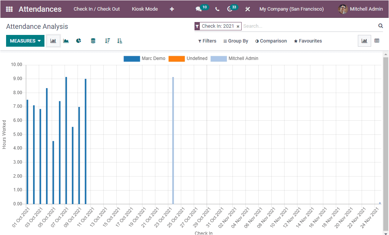Screen dimensions: 389x235
Task: Toggle Mitchell Admin legend series
Action: click(234, 58)
